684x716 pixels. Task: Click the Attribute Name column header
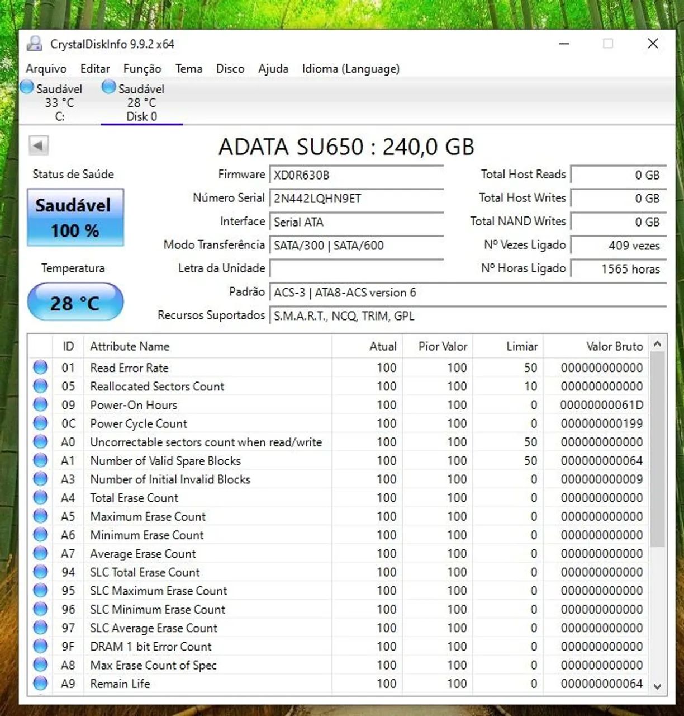pos(207,346)
